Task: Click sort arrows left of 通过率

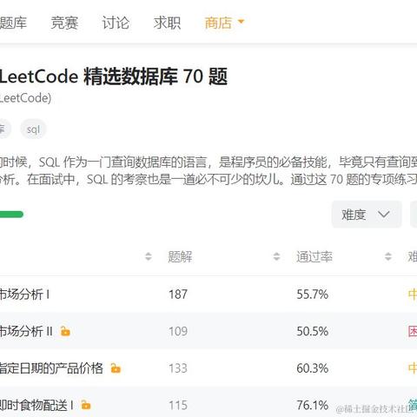Action: (276, 256)
